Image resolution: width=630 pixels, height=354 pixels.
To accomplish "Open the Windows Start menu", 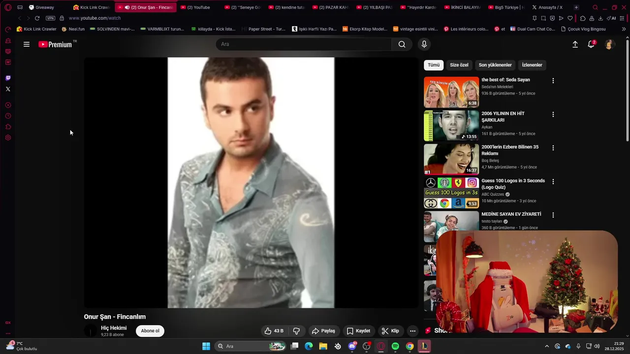I will coord(206,346).
